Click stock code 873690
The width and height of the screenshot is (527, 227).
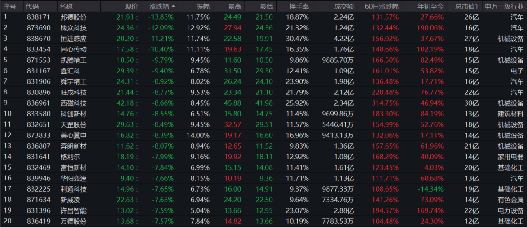39,28
